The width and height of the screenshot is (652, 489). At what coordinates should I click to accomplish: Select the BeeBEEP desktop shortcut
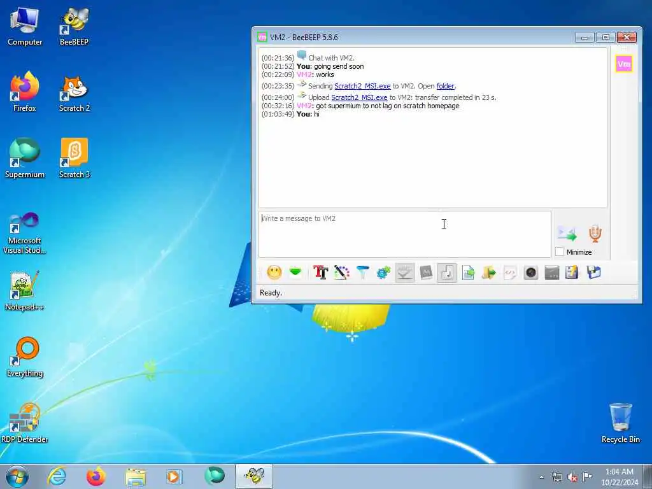coord(74,25)
